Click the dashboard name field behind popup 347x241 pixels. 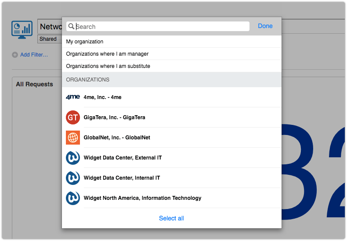(x=50, y=26)
